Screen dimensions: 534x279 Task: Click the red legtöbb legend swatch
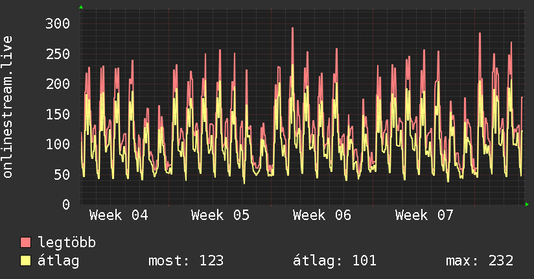[x=26, y=243]
